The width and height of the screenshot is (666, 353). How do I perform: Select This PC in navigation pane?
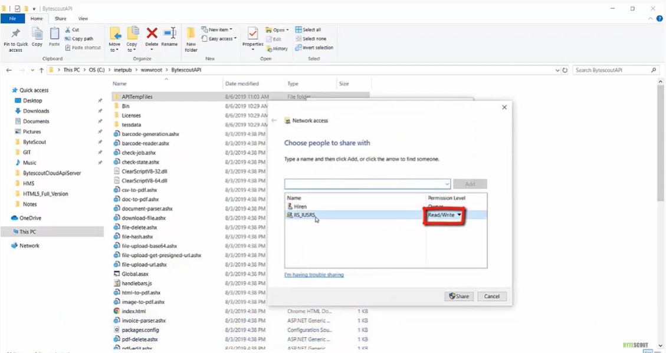(x=27, y=232)
